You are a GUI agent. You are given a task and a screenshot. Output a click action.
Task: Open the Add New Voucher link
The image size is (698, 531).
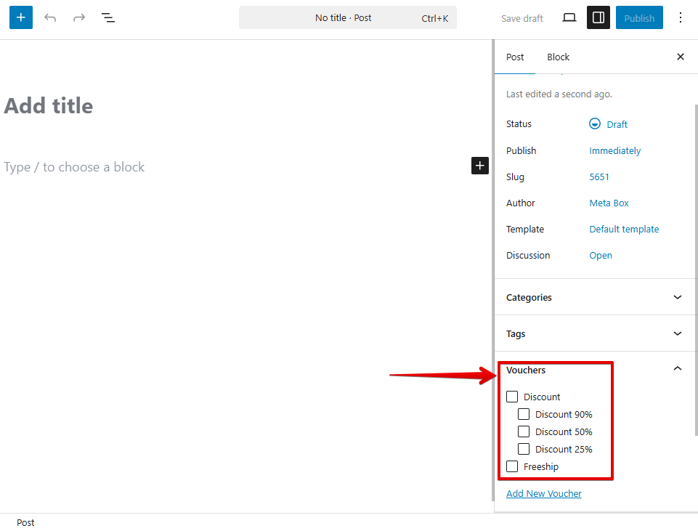coord(543,493)
